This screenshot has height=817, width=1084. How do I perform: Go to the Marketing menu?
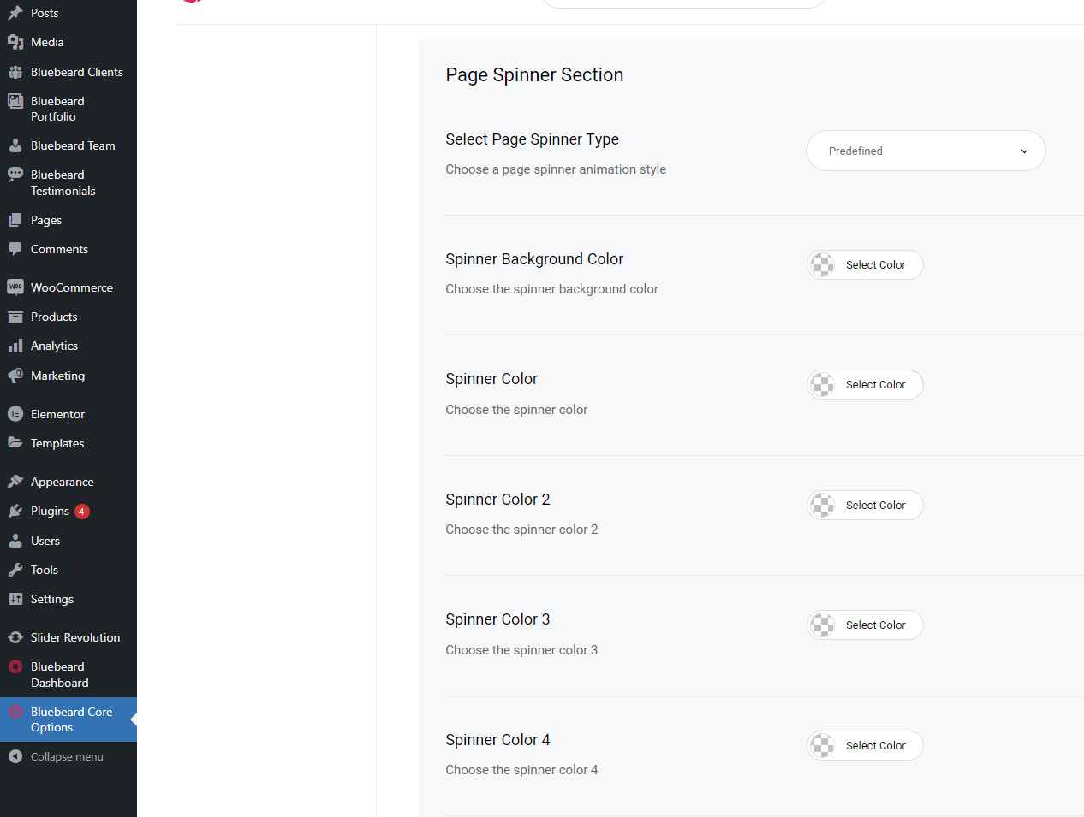[68, 376]
